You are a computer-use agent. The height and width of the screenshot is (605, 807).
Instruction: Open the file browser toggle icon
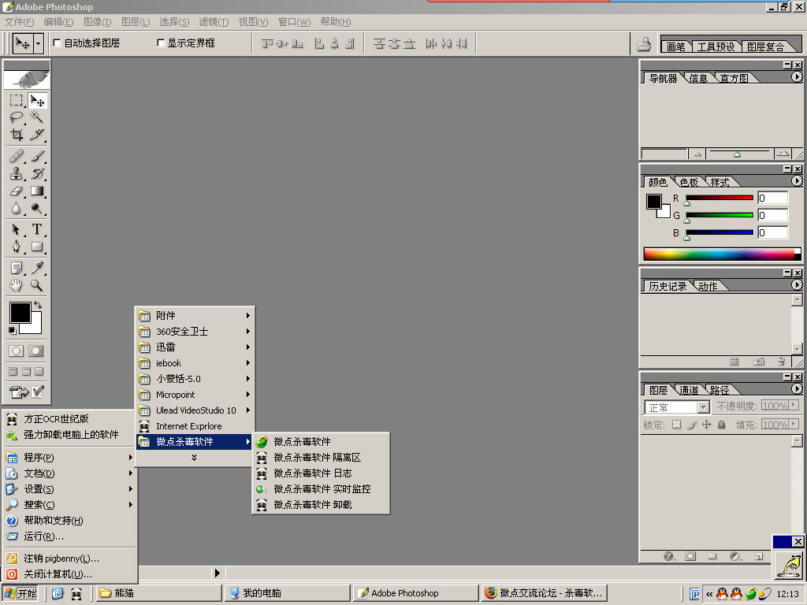tap(644, 44)
